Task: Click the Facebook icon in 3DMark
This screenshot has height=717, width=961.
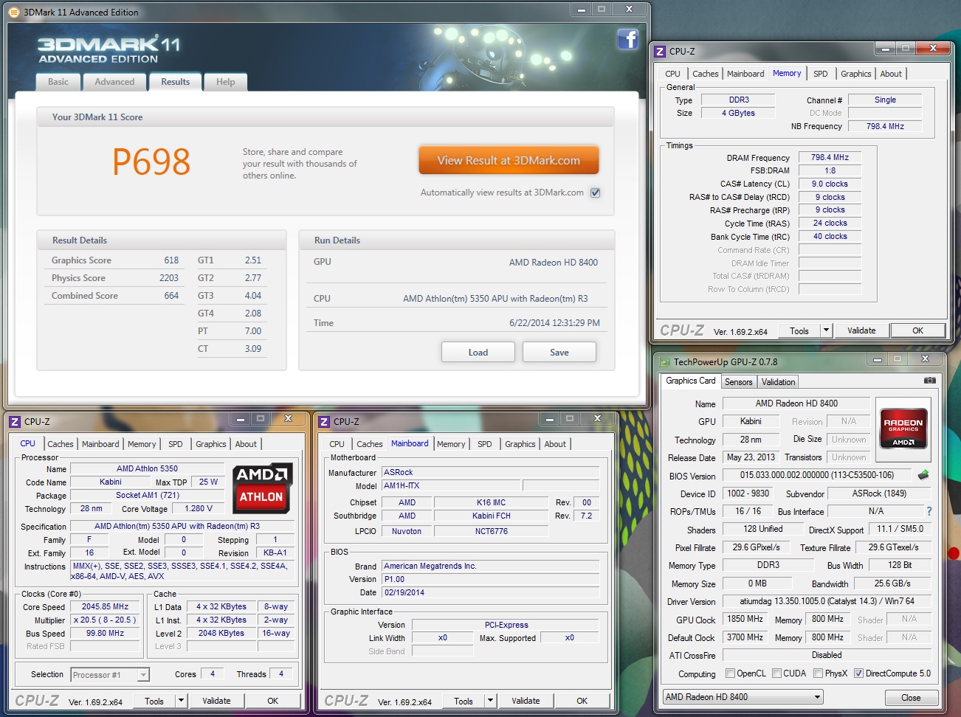Action: pyautogui.click(x=627, y=39)
